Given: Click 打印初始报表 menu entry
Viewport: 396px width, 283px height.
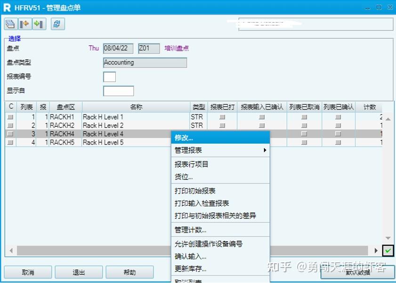Looking at the screenshot, I should 193,191.
